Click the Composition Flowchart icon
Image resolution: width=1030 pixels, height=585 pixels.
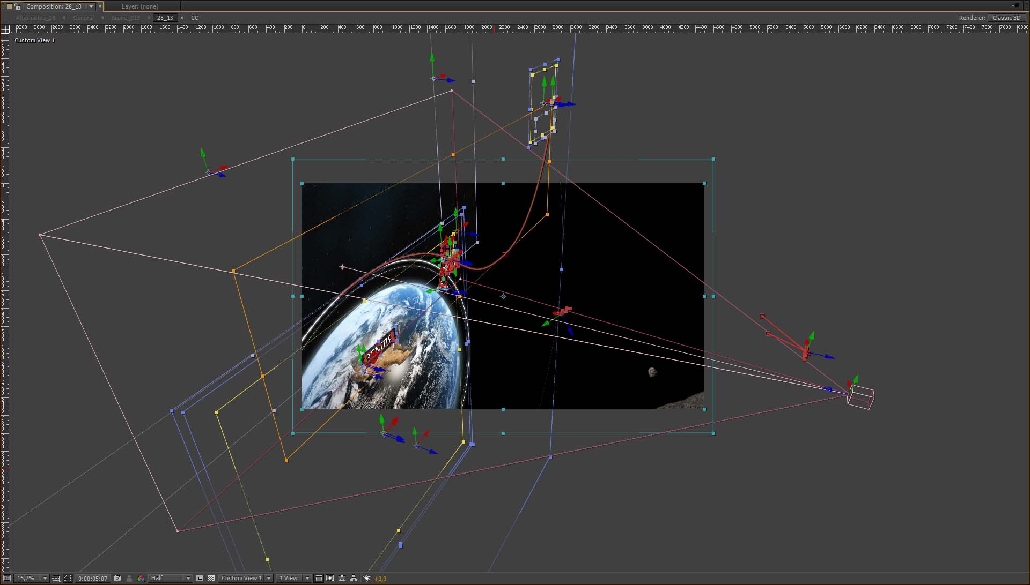(x=354, y=578)
